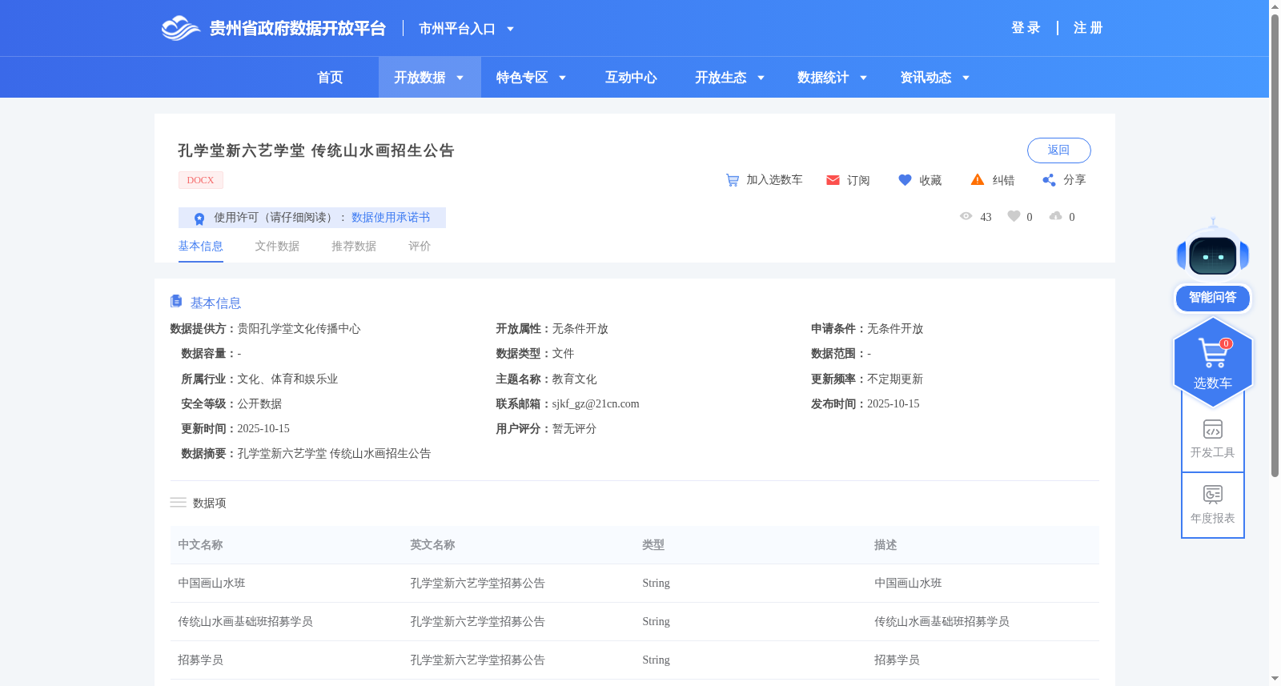1281x686 pixels.
Task: Click the 英文名称 column header
Action: click(x=432, y=545)
